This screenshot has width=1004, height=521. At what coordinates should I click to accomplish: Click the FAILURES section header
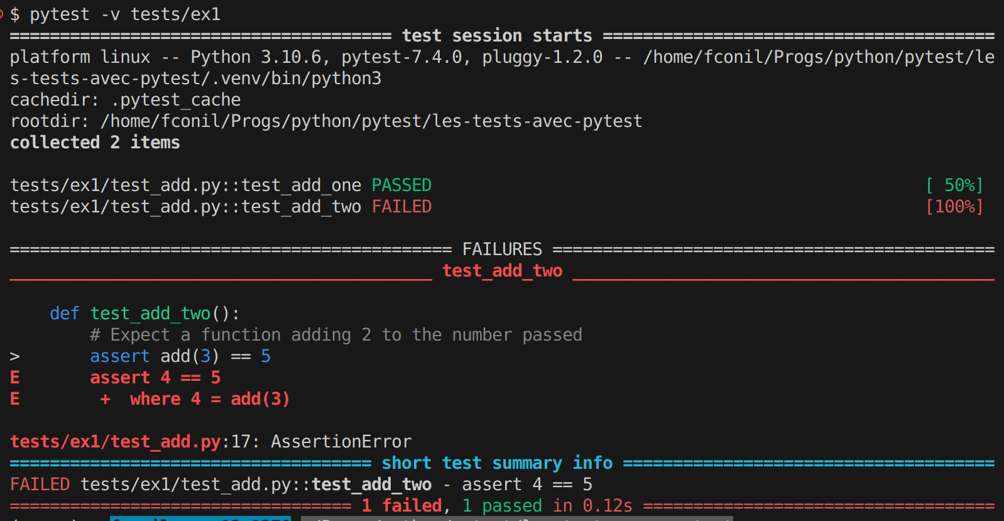click(x=502, y=250)
